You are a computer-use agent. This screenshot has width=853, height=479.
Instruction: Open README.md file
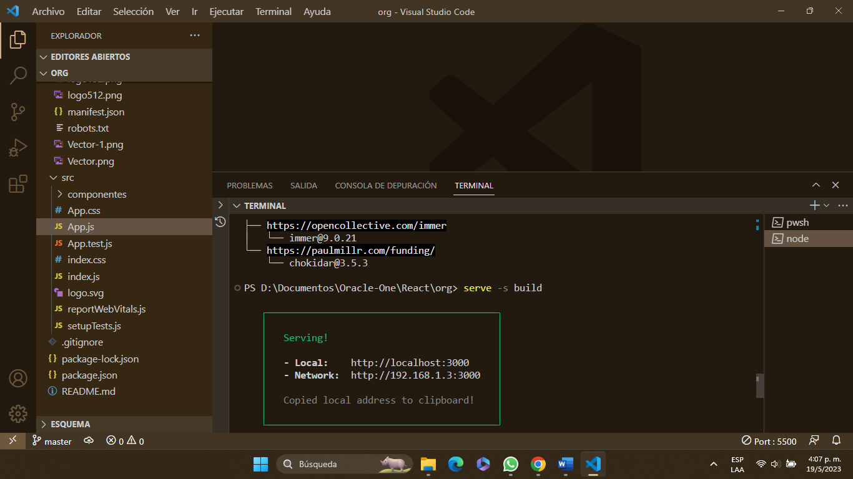click(124, 392)
